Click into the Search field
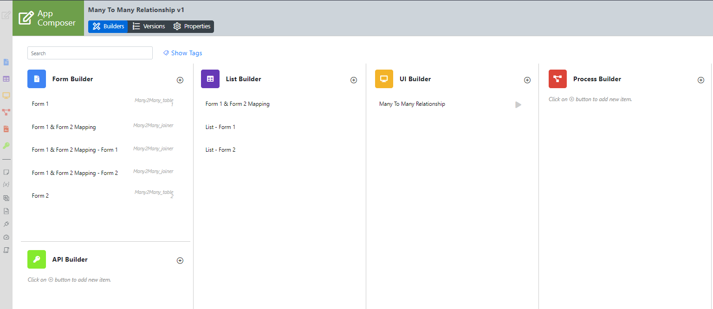This screenshot has width=713, height=309. pyautogui.click(x=90, y=53)
